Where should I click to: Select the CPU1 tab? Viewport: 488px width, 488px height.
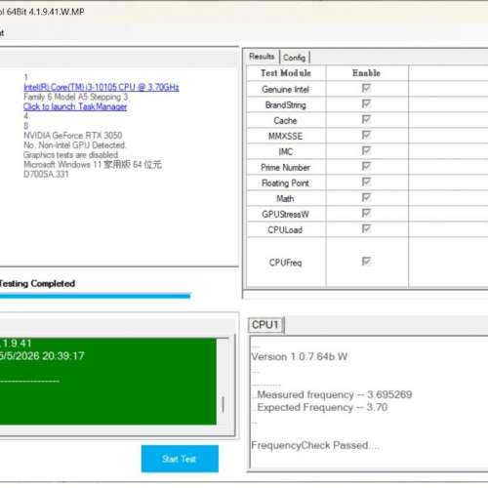tap(265, 325)
